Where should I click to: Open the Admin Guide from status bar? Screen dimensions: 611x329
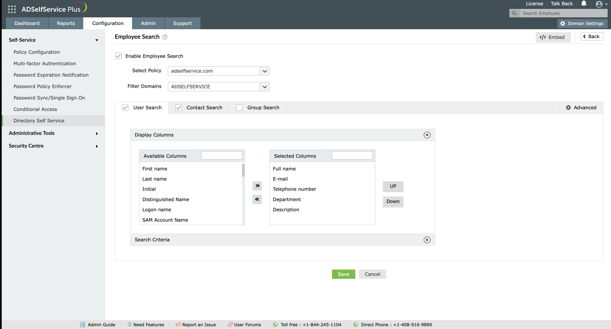tap(97, 324)
